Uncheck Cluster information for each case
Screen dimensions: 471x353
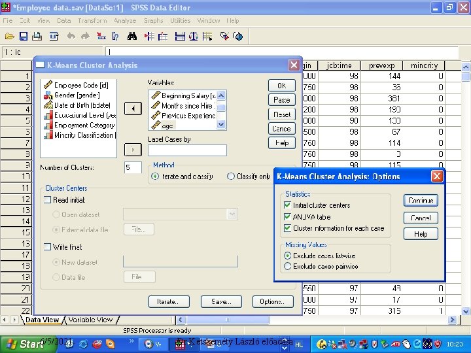tap(287, 228)
